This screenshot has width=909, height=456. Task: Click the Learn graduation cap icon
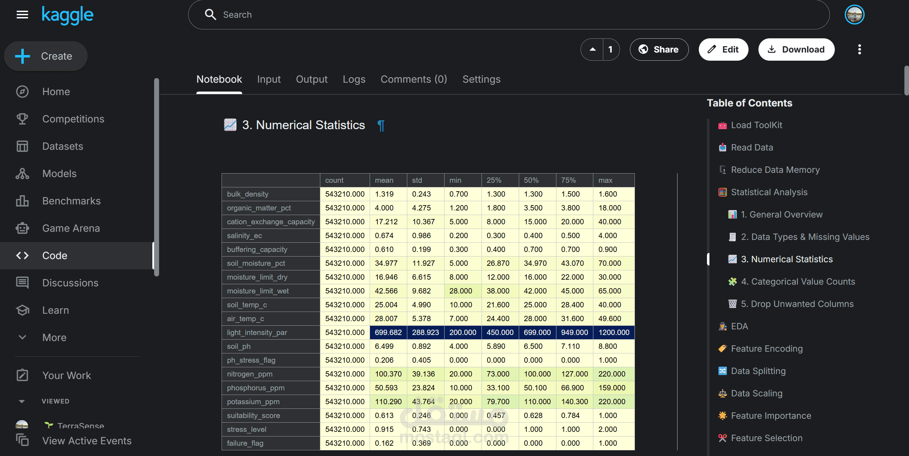pos(22,310)
